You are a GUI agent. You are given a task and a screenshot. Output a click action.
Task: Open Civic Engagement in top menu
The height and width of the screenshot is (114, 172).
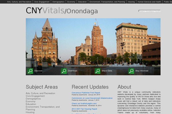42,2
